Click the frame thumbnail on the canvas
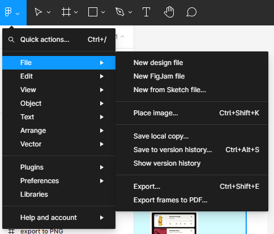This screenshot has height=234, width=274. click(174, 223)
